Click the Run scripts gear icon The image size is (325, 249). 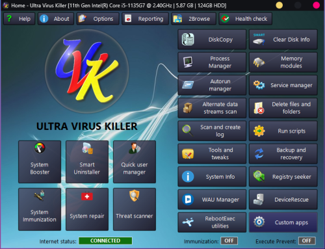click(x=259, y=131)
